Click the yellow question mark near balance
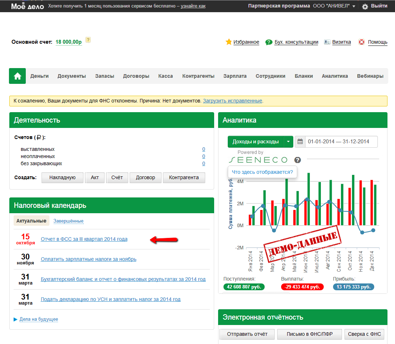395x344 pixels. (88, 40)
